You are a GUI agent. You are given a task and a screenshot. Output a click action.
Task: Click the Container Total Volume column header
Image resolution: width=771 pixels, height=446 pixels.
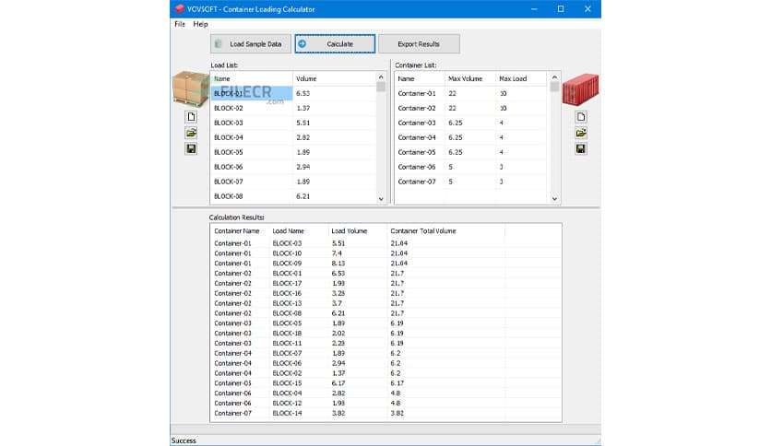(x=445, y=231)
